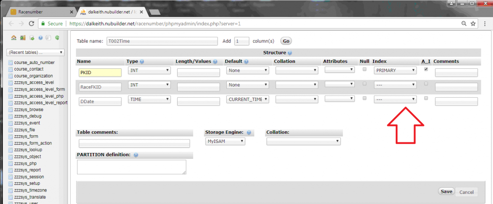Click the Cancel button
Image resolution: width=493 pixels, height=204 pixels.
tap(467, 192)
